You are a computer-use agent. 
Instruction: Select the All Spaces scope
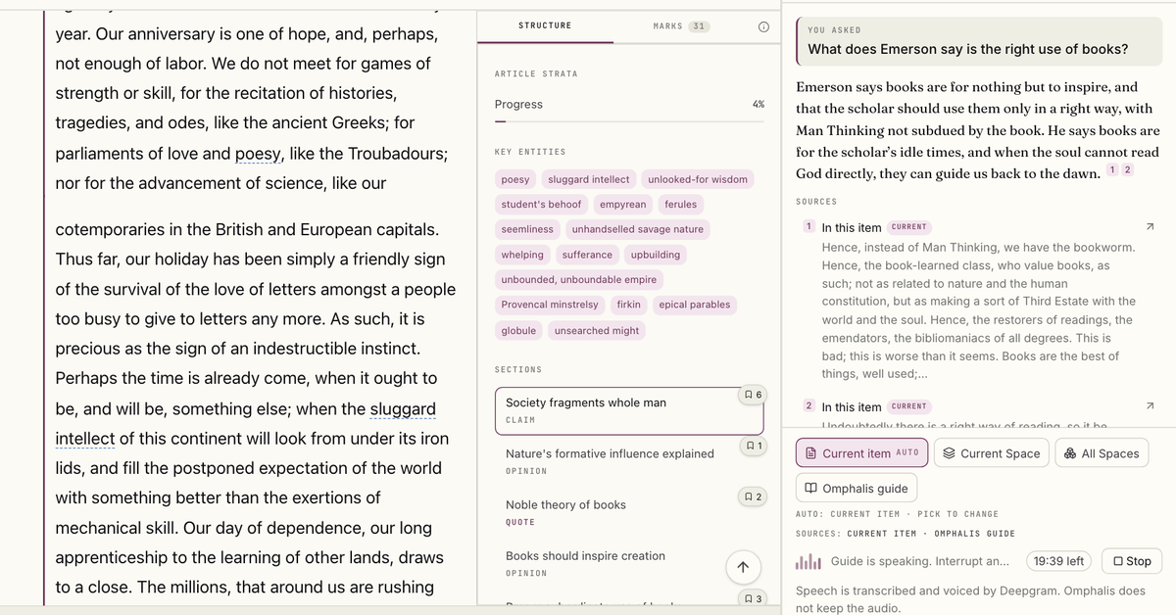coord(1102,453)
